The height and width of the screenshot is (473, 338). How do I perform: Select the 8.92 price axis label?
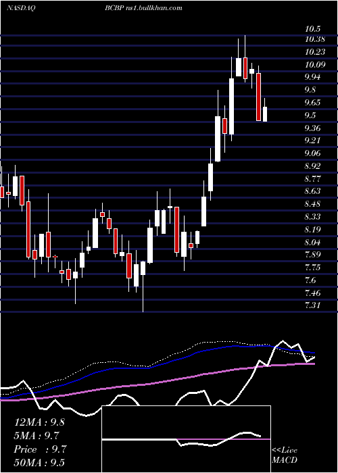pyautogui.click(x=312, y=166)
